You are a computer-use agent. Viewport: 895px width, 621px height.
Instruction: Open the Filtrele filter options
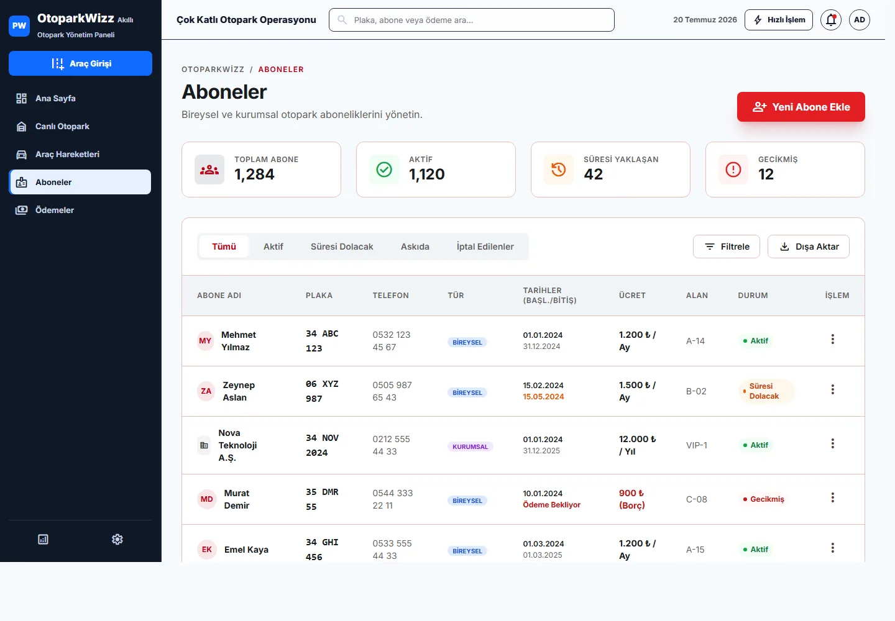click(727, 247)
